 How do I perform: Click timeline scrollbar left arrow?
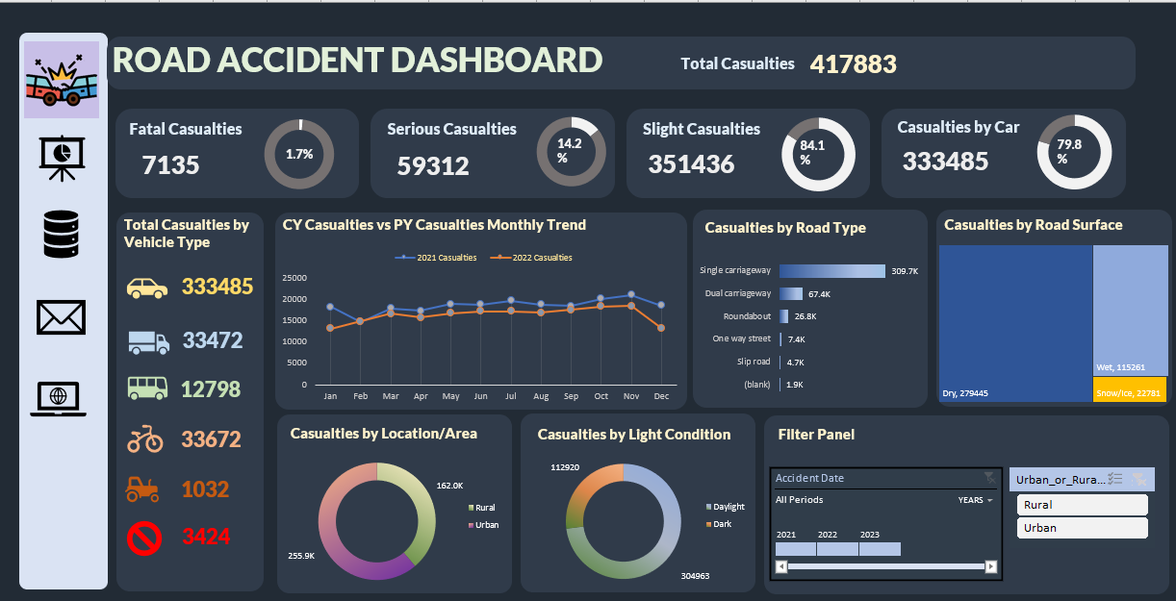(x=781, y=567)
